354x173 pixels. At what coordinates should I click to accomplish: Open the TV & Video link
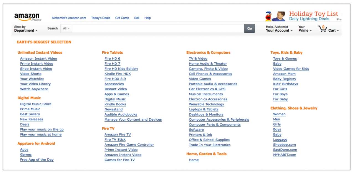point(198,58)
